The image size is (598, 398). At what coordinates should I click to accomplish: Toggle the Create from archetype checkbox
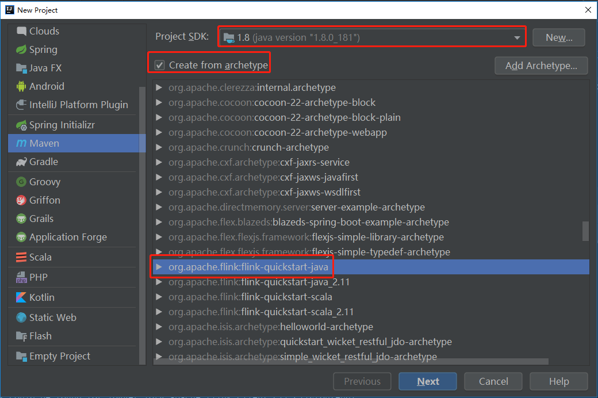[x=159, y=65]
